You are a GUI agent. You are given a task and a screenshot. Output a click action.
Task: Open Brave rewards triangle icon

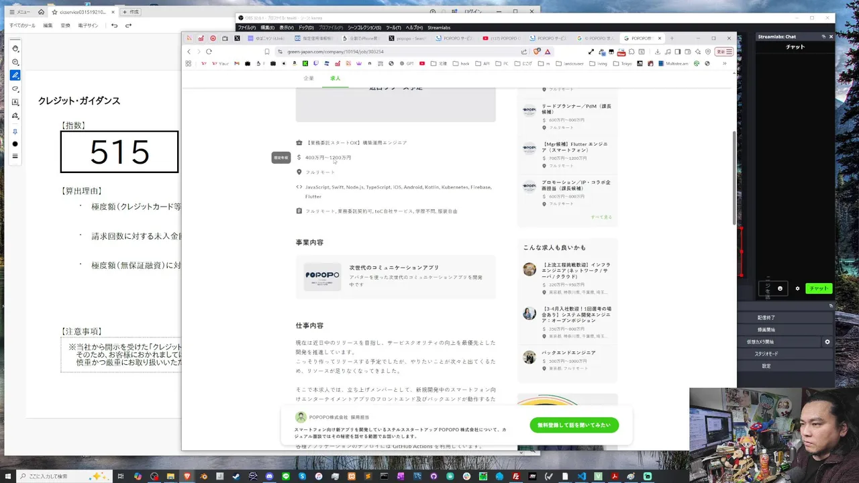click(548, 52)
